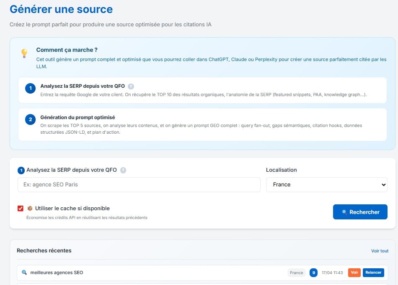Viewport: 398px width, 285px height.
Task: Click the blue number 9 results badge
Action: [x=313, y=273]
